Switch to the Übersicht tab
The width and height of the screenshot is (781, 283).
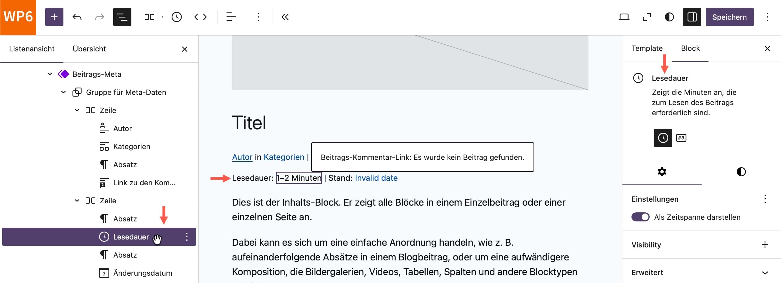pyautogui.click(x=89, y=49)
